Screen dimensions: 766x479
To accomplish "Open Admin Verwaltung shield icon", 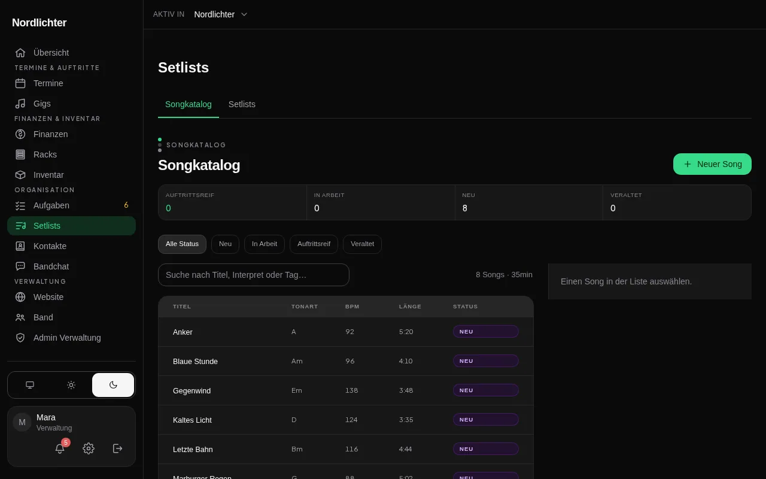I will [x=20, y=338].
